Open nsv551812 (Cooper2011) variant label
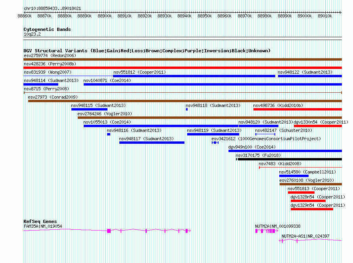The width and height of the screenshot is (353, 263). coord(140,72)
